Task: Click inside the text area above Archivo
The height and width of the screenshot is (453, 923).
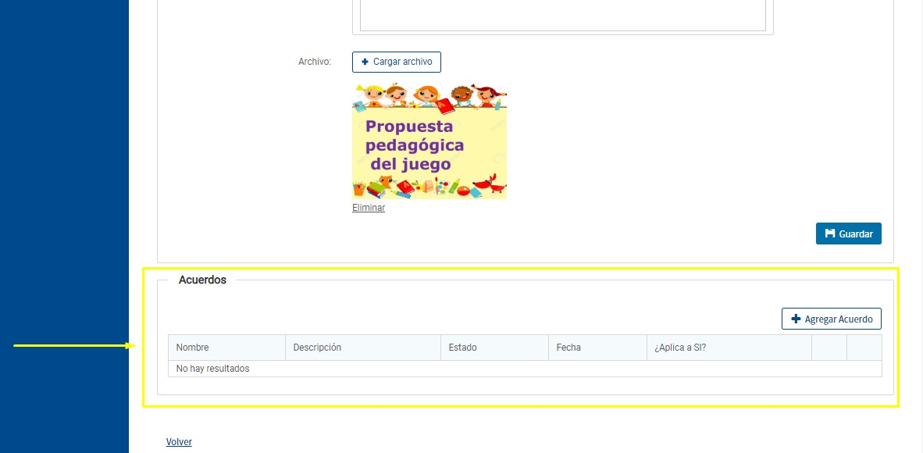Action: click(x=562, y=14)
